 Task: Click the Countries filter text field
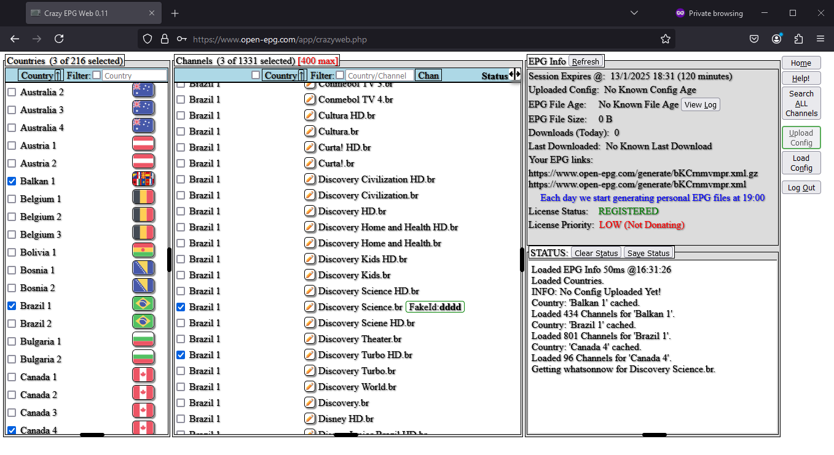(x=135, y=76)
